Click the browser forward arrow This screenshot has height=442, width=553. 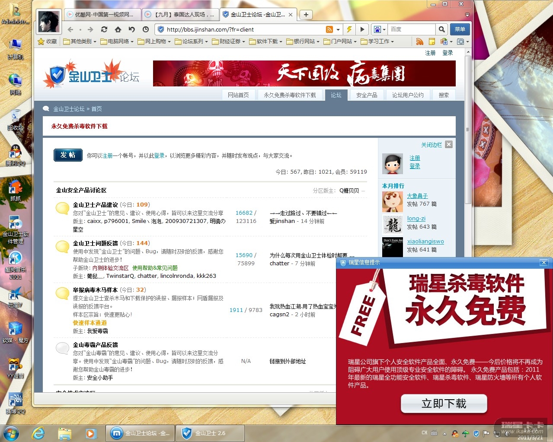pos(90,29)
